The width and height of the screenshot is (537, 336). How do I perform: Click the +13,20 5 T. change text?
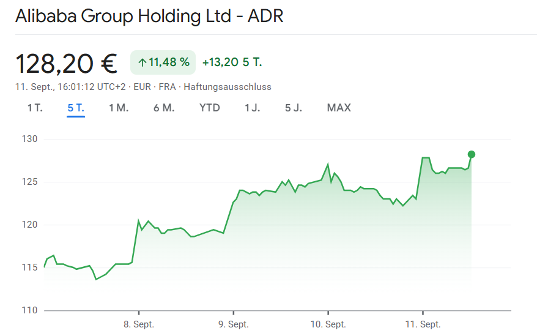232,62
